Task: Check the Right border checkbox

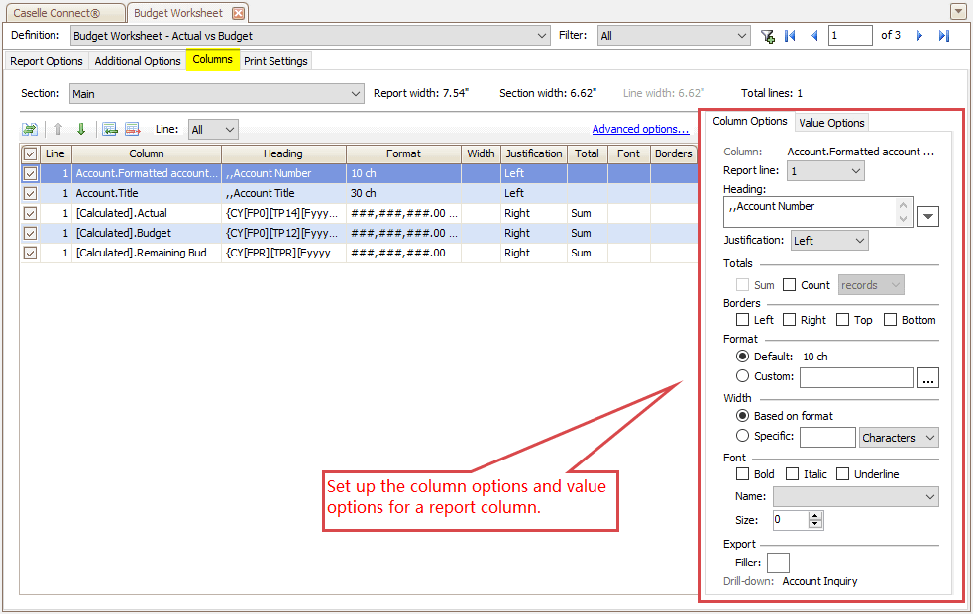Action: point(790,320)
